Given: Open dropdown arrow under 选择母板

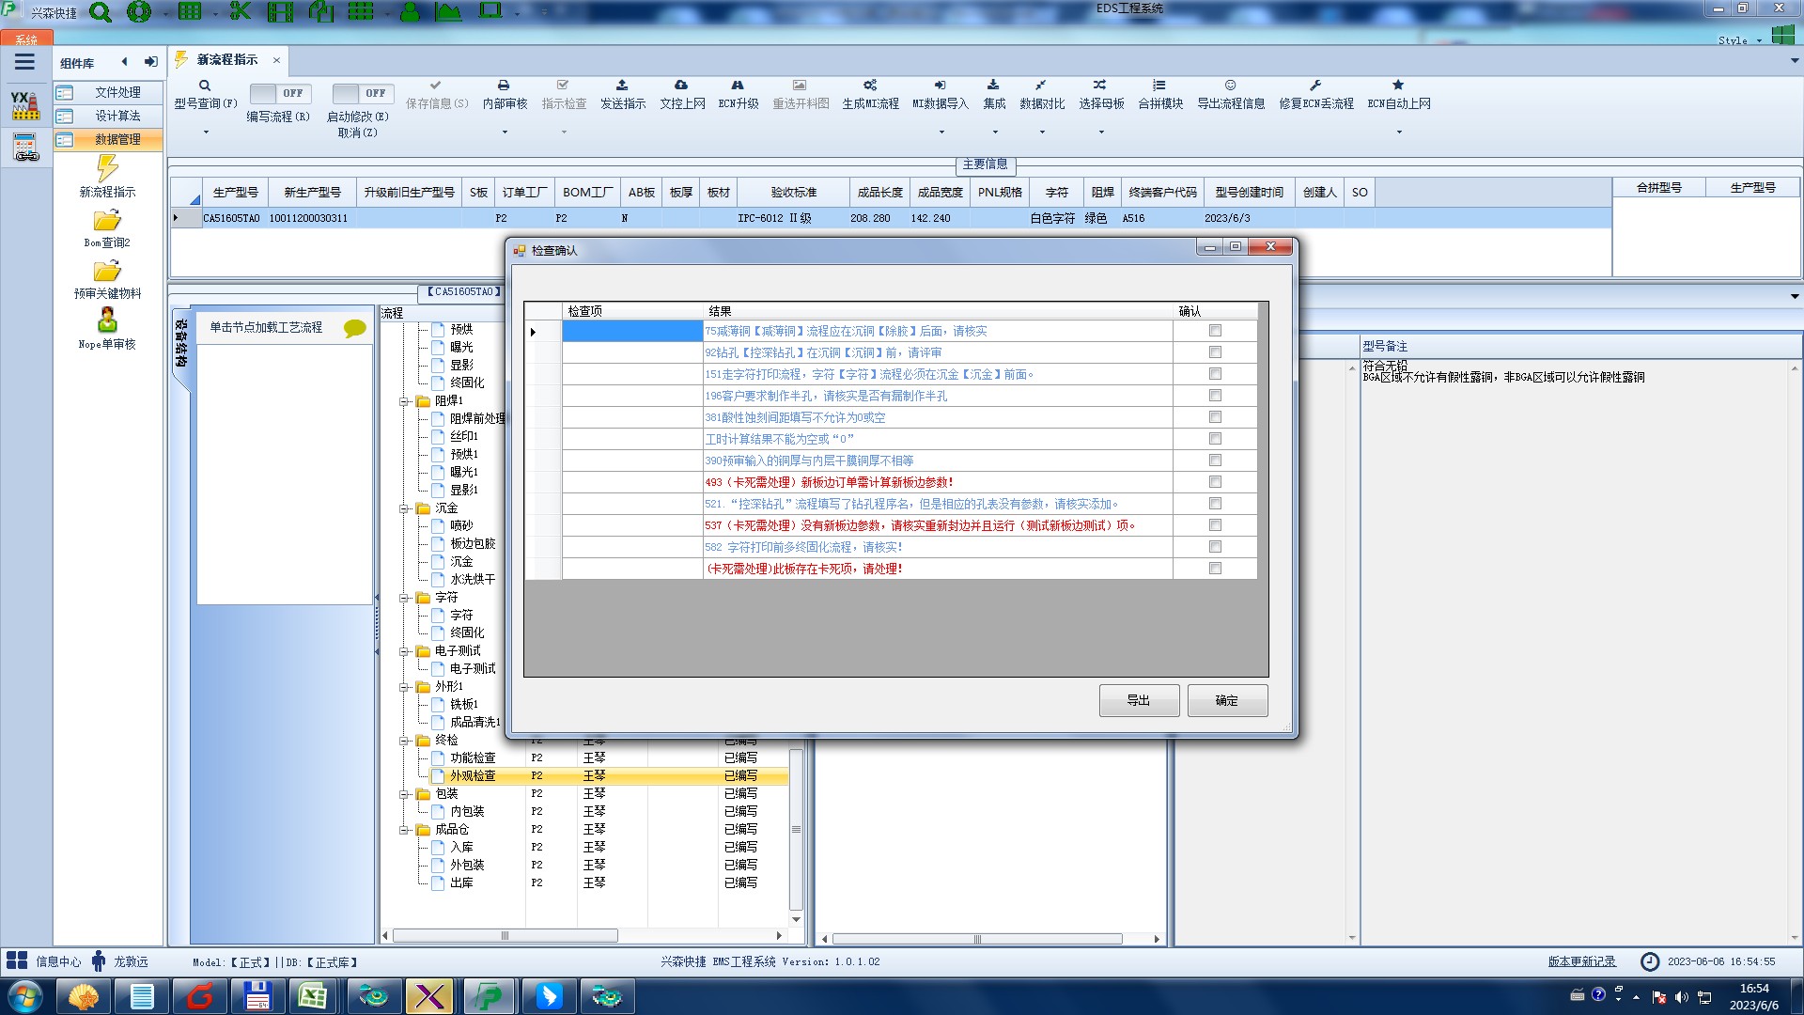Looking at the screenshot, I should tap(1101, 133).
